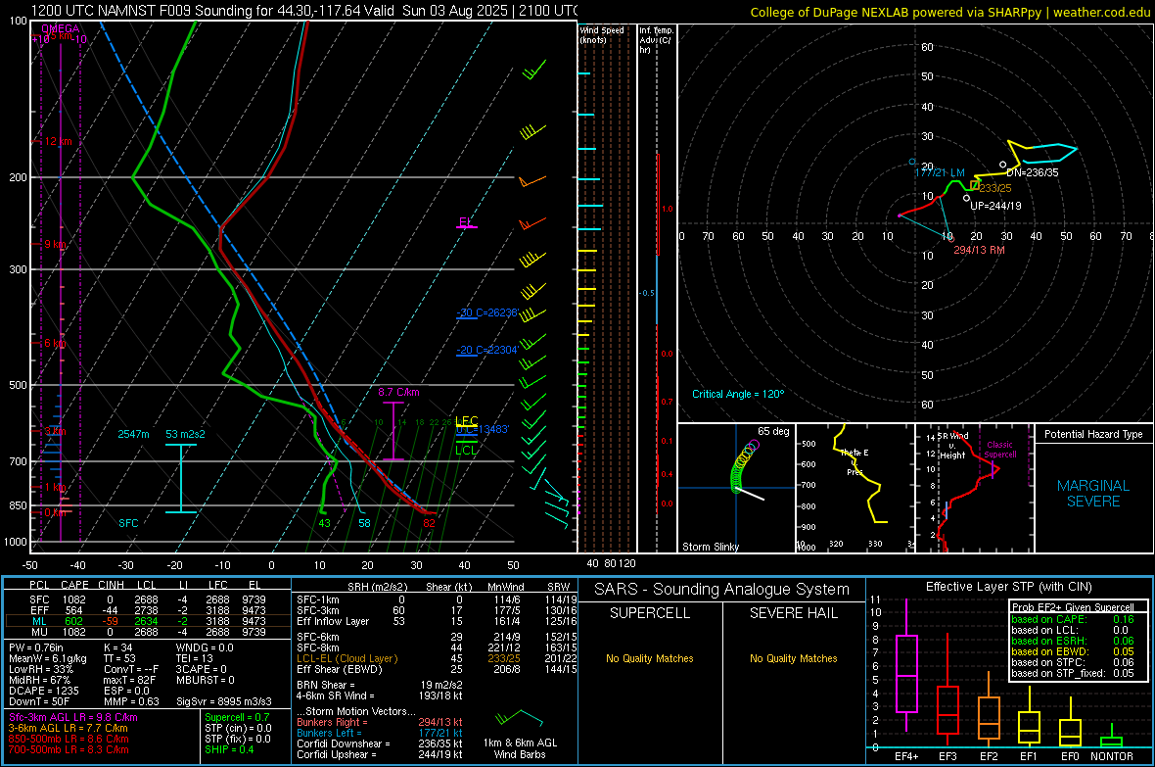Click the red 294/13 RM storm motion label
The height and width of the screenshot is (767, 1155).
(979, 250)
